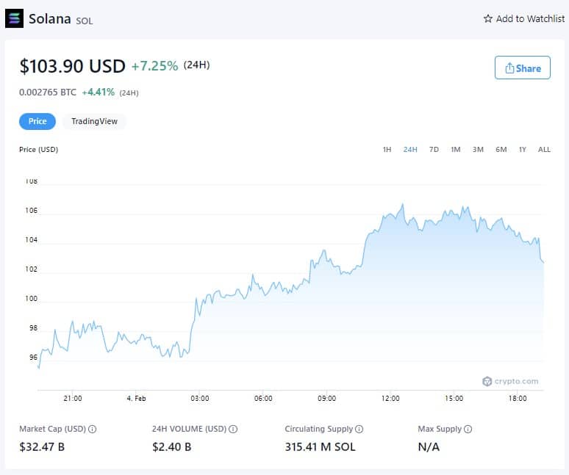The height and width of the screenshot is (475, 569).
Task: Select the 6M time range
Action: coord(501,150)
